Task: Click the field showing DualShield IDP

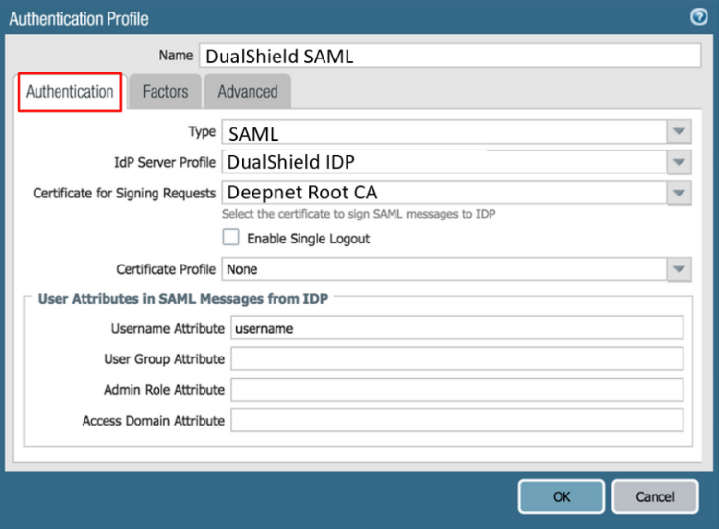Action: [443, 162]
